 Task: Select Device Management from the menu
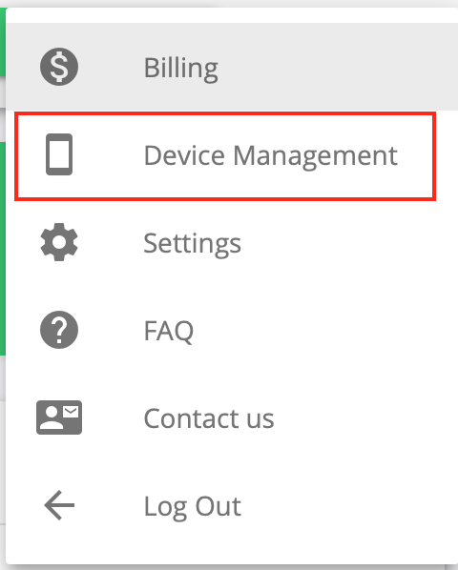coord(225,156)
